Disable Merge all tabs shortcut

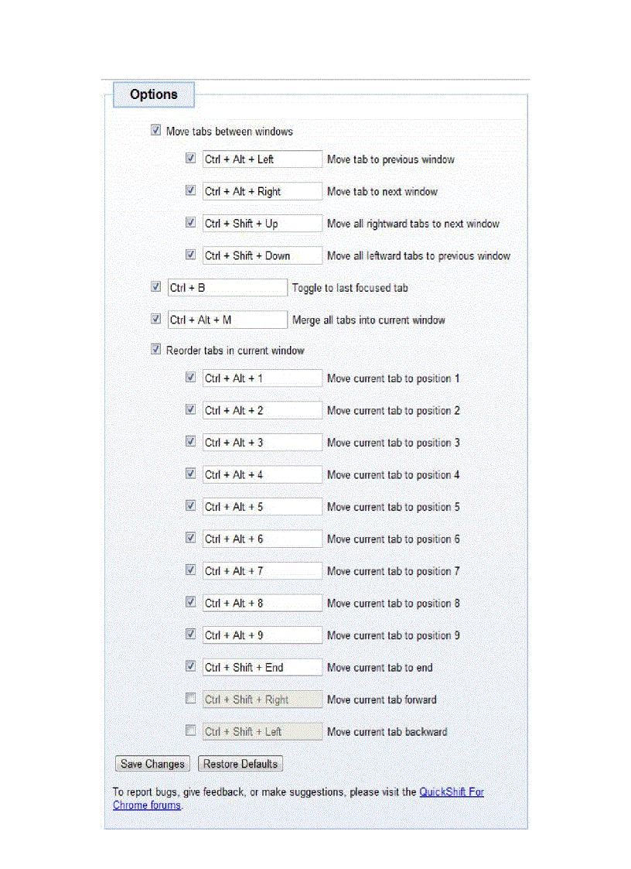click(156, 318)
